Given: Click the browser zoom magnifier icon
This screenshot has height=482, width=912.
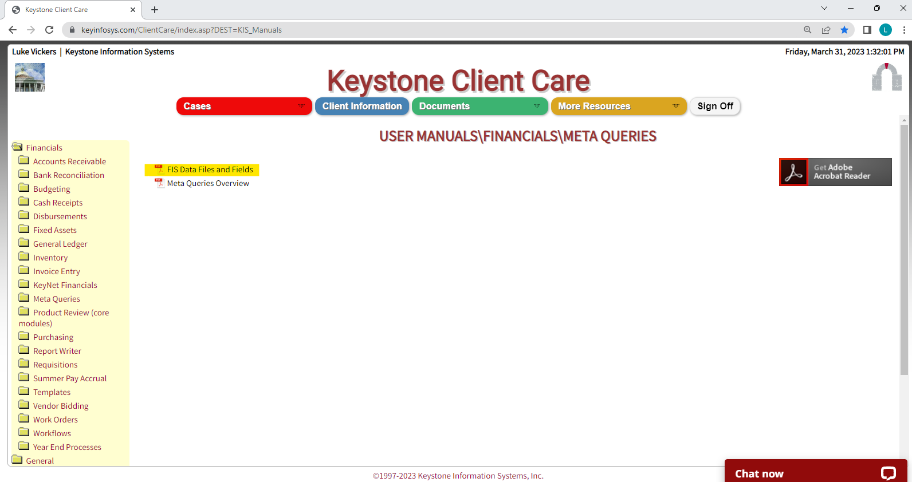Looking at the screenshot, I should coord(807,30).
